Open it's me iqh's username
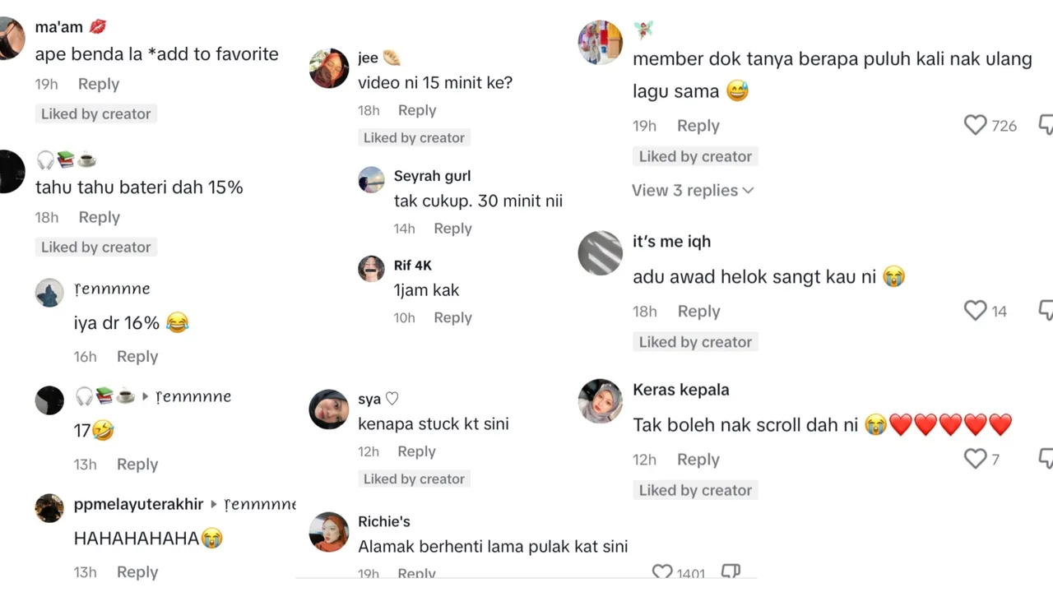The image size is (1053, 592). pos(671,241)
